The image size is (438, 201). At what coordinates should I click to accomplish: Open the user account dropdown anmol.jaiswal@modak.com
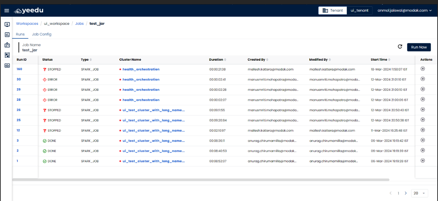pyautogui.click(x=405, y=10)
